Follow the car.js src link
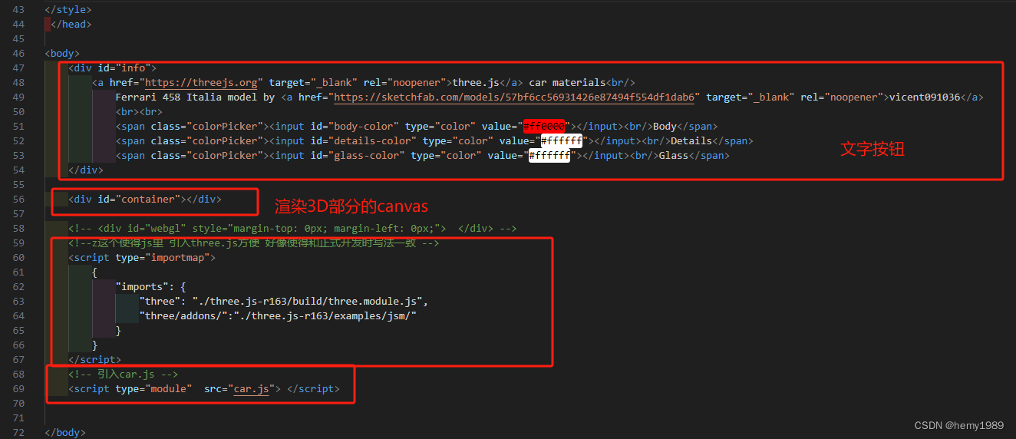Image resolution: width=1016 pixels, height=439 pixels. point(251,389)
